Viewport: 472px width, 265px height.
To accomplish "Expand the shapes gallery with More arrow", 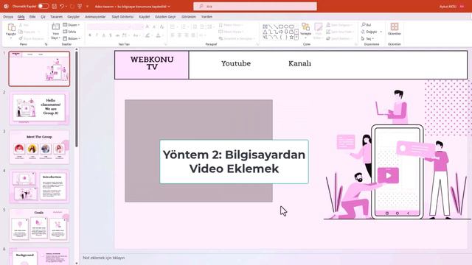I will click(x=296, y=38).
